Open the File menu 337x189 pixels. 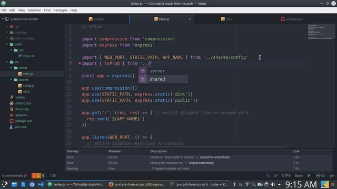click(4, 10)
